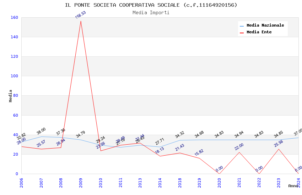Click the 25.57 value label
This screenshot has height=195, width=302.
click(41, 143)
